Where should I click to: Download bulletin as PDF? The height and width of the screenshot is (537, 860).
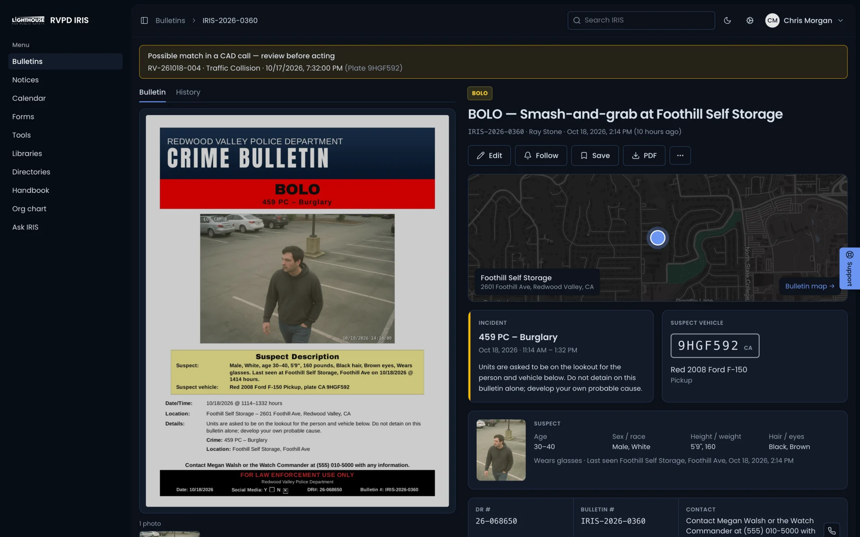click(644, 155)
